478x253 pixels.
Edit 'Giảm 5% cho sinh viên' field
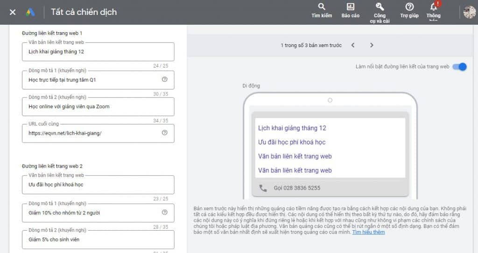98,239
